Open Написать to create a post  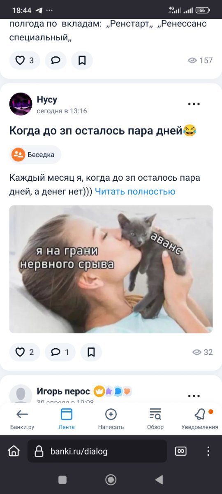point(111,419)
